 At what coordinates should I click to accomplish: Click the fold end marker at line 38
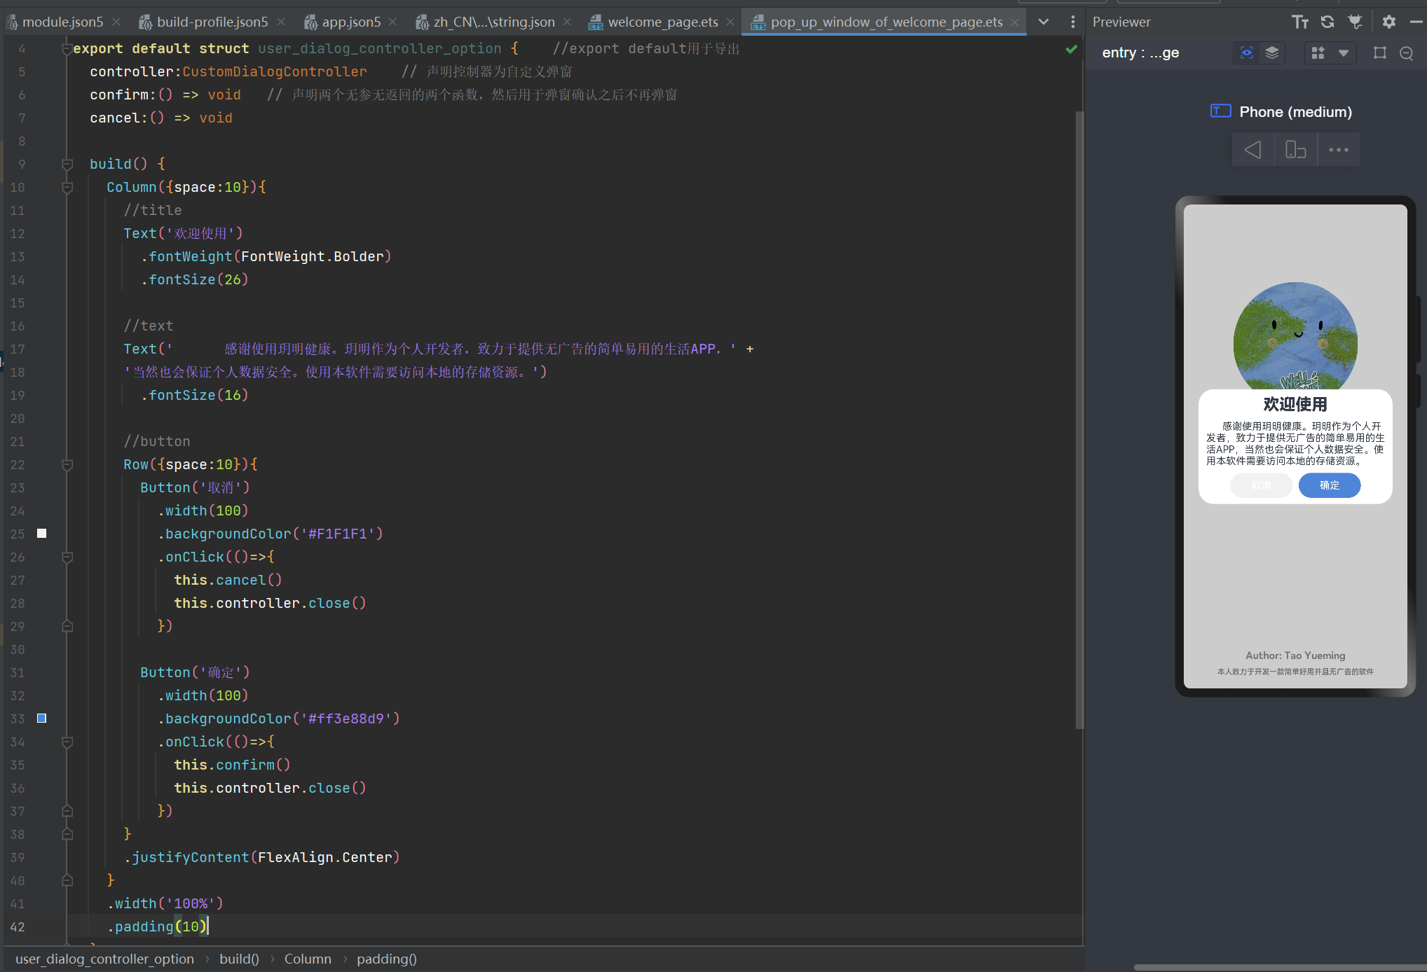pyautogui.click(x=67, y=834)
